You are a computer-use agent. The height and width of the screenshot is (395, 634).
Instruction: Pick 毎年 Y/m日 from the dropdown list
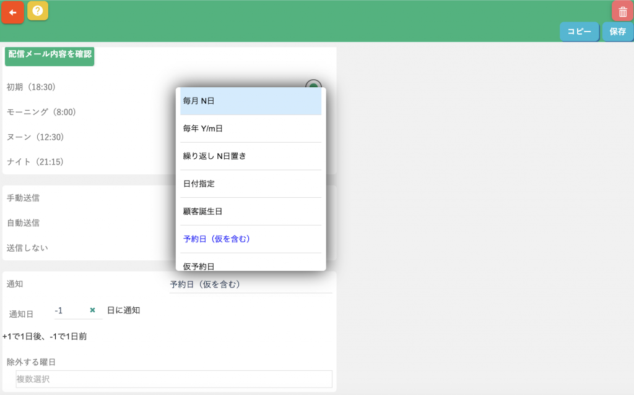coord(251,129)
